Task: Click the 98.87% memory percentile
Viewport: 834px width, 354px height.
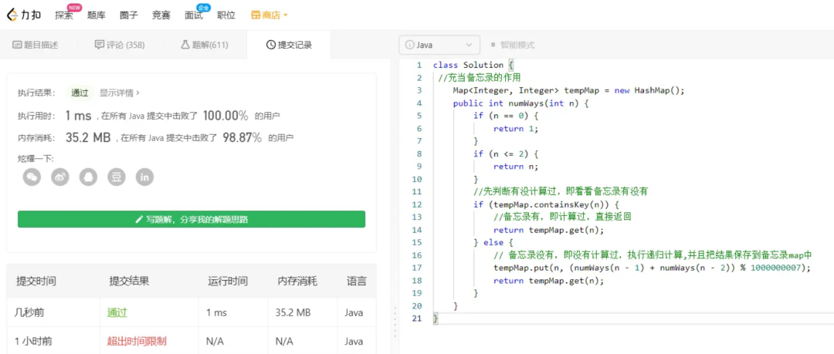Action: 242,137
